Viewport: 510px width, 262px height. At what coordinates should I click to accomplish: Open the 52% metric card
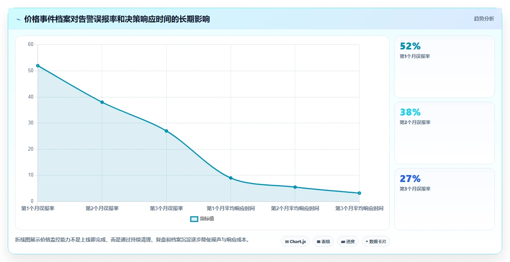(x=444, y=66)
